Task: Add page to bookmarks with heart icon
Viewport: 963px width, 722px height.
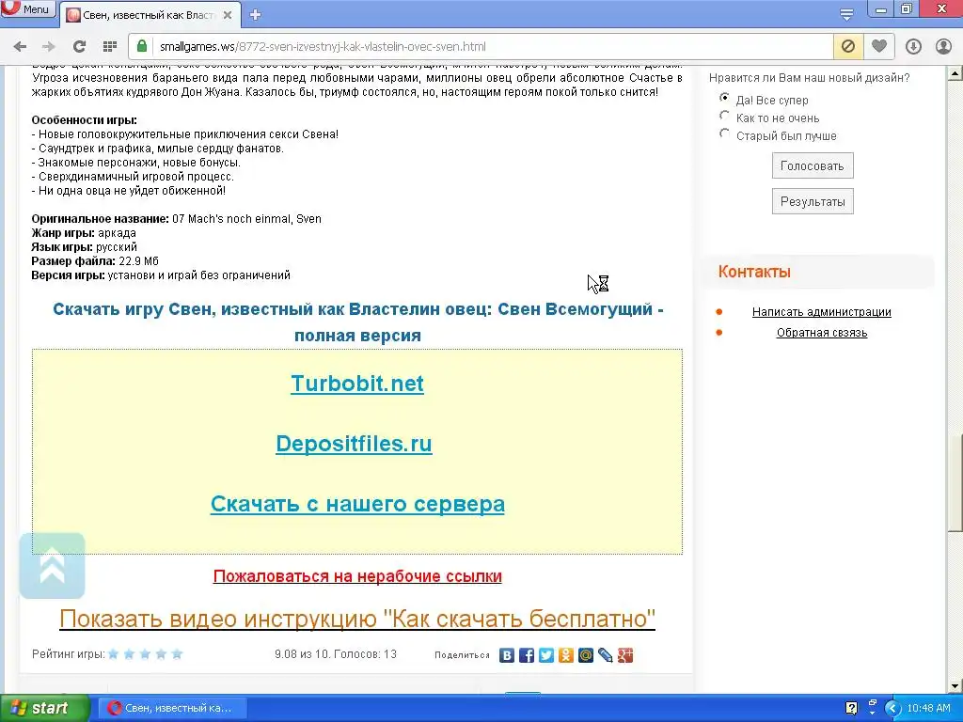Action: coord(879,46)
